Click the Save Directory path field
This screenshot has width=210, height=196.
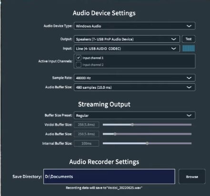[x=109, y=177]
